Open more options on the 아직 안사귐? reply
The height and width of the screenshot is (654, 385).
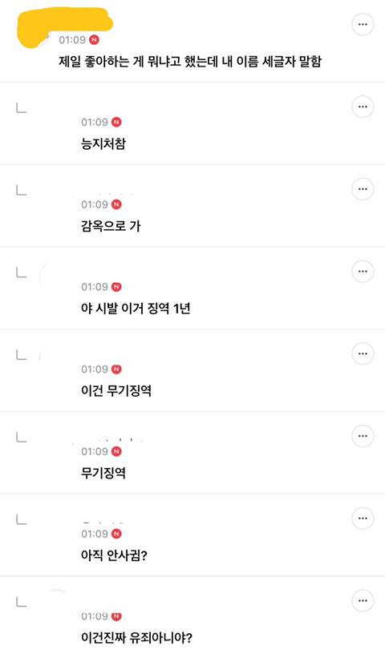[x=363, y=519]
